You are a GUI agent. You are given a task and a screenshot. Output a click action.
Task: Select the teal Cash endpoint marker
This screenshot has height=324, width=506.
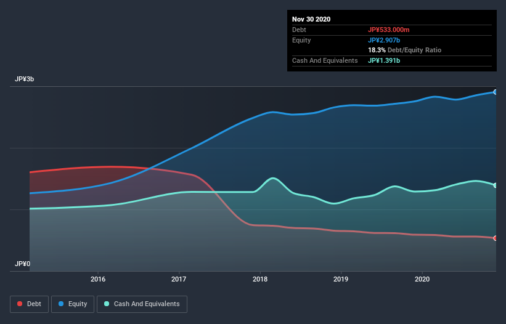(x=496, y=185)
